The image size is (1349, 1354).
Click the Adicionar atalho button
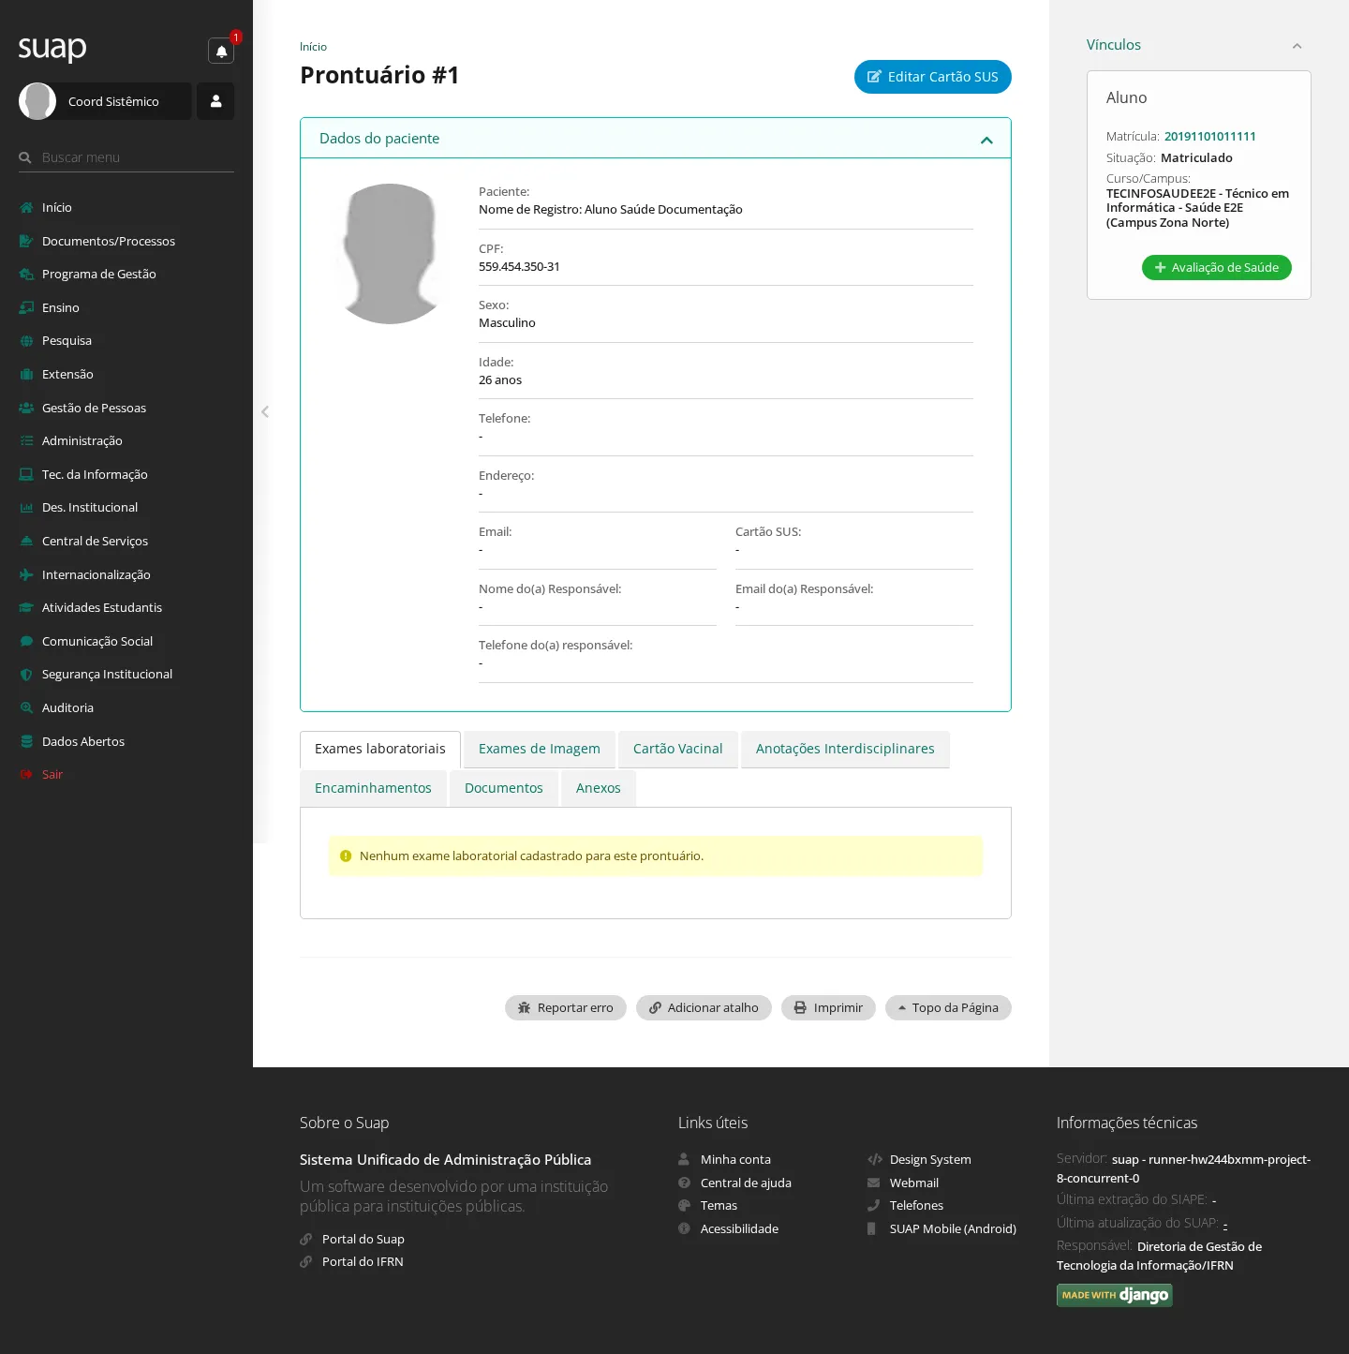coord(704,1008)
